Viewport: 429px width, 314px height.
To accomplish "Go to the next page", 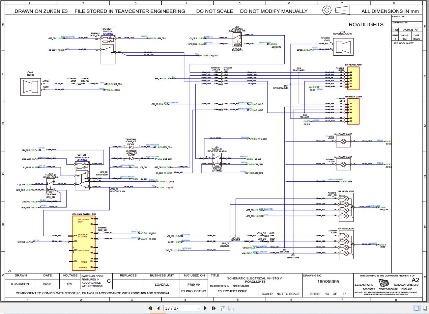I will click(x=206, y=308).
